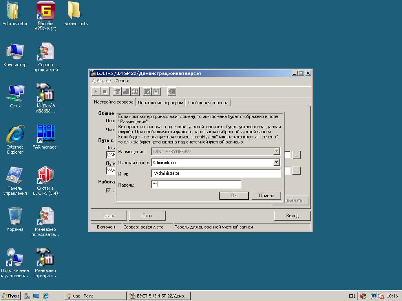Switch to Управление сервером tab
The height and width of the screenshot is (301, 402).
[x=161, y=103]
